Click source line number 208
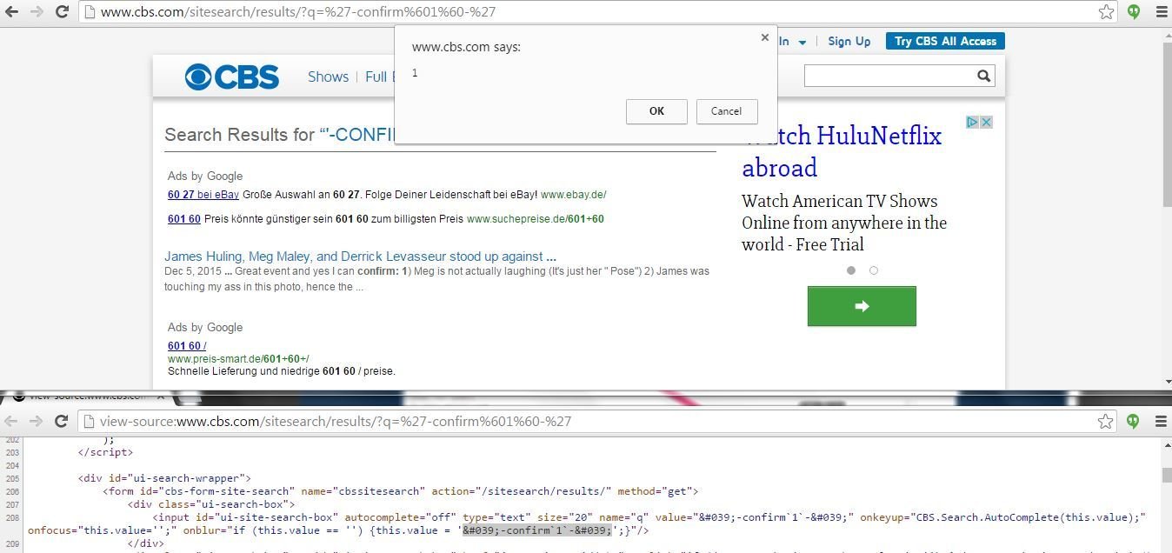 [11, 517]
